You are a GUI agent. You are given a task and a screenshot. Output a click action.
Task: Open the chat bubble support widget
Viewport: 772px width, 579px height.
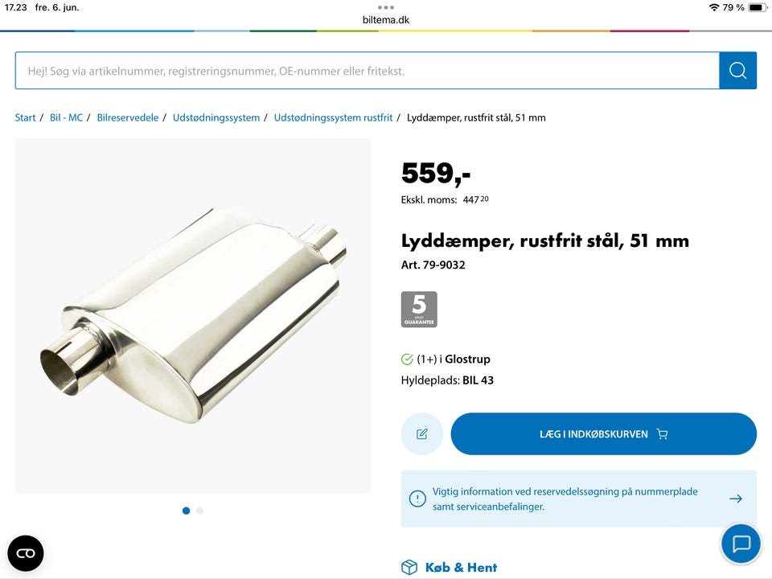click(x=741, y=544)
